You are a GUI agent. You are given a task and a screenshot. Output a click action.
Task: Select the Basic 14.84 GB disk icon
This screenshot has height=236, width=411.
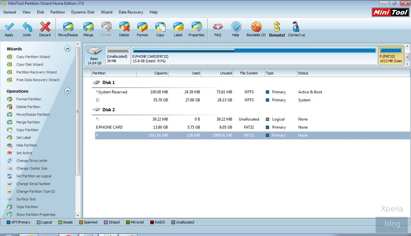94,56
